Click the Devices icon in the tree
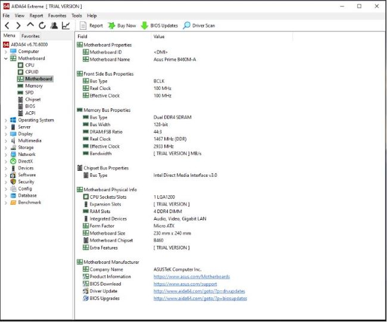This screenshot has height=322, width=387. click(13, 168)
